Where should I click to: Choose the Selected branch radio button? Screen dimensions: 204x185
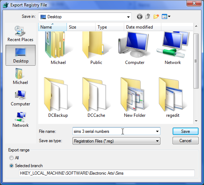(11, 166)
